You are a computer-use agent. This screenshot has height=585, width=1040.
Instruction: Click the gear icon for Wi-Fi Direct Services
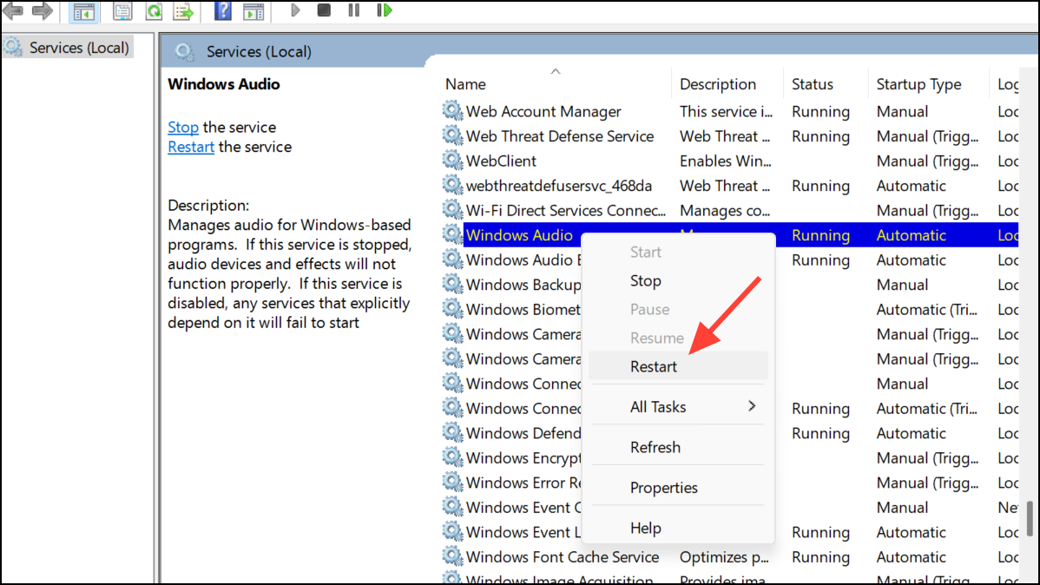pos(452,209)
